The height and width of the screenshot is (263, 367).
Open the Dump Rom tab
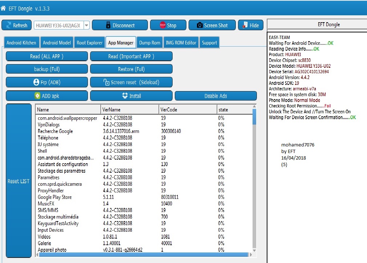click(x=150, y=43)
